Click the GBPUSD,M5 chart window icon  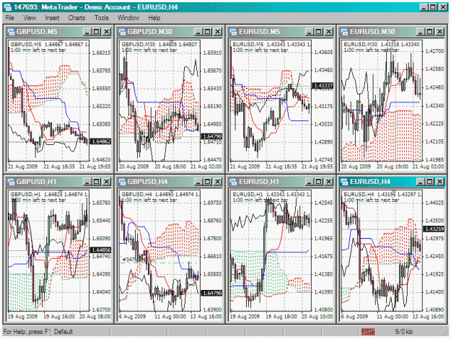pyautogui.click(x=11, y=32)
